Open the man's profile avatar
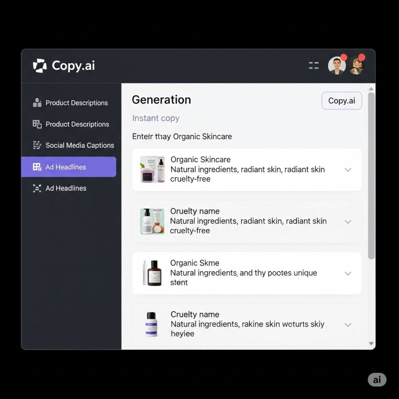The width and height of the screenshot is (399, 399). [337, 65]
